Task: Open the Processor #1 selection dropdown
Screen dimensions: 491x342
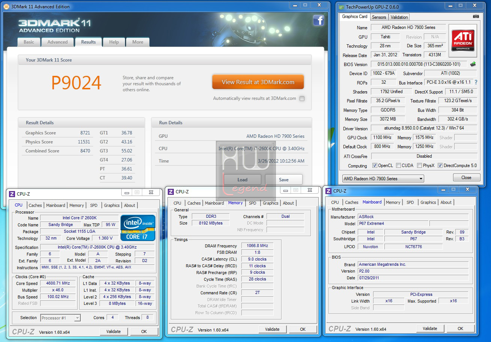Action: click(x=60, y=318)
